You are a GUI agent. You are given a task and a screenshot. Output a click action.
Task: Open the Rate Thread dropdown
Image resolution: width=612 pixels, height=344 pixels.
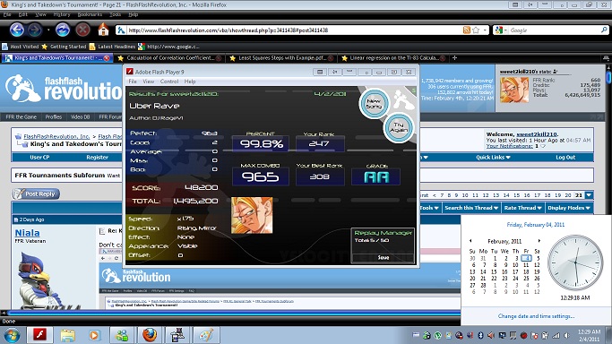pyautogui.click(x=522, y=208)
